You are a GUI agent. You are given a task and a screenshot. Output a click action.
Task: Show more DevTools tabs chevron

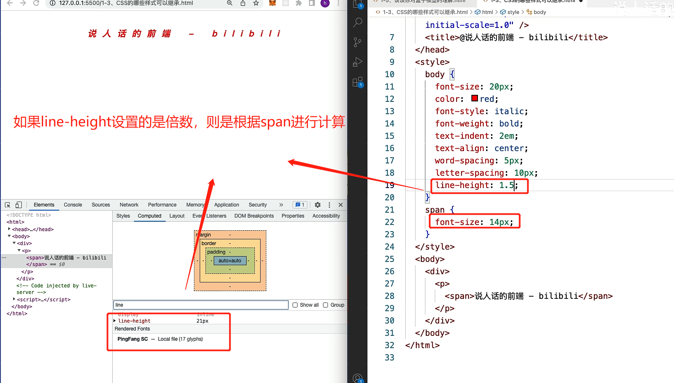pos(281,205)
